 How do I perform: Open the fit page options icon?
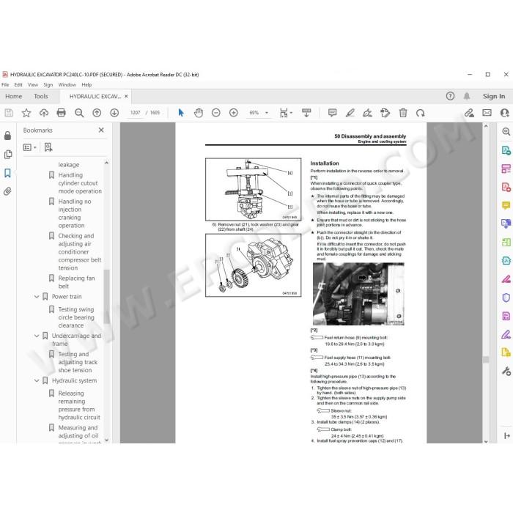pyautogui.click(x=284, y=113)
